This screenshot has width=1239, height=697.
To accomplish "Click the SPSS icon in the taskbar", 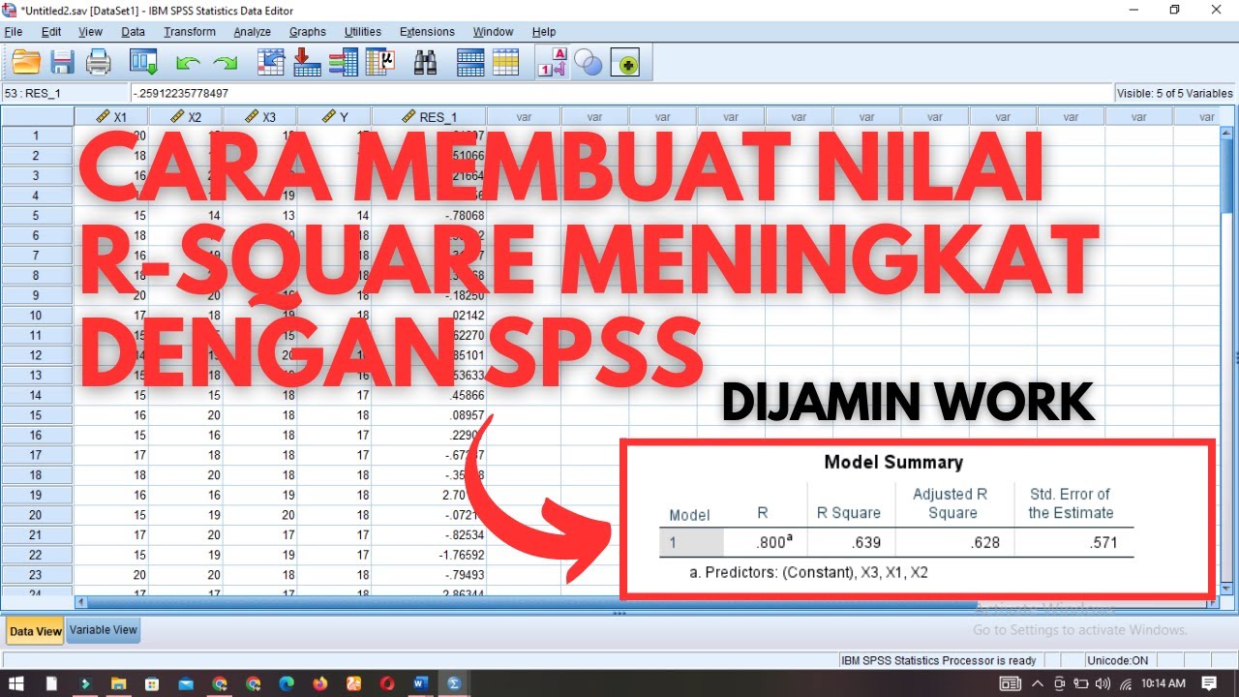I will point(454,683).
